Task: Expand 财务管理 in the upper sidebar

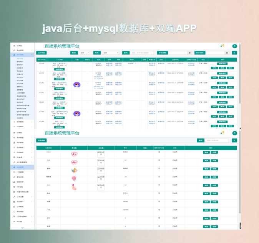Action: tap(22, 122)
